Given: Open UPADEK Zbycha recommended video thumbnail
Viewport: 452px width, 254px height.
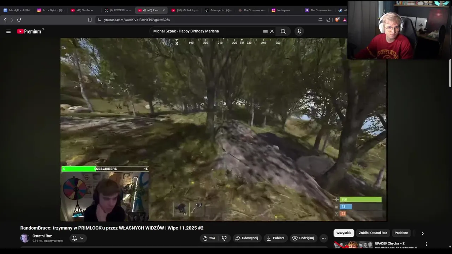Looking at the screenshot, I should (x=353, y=245).
